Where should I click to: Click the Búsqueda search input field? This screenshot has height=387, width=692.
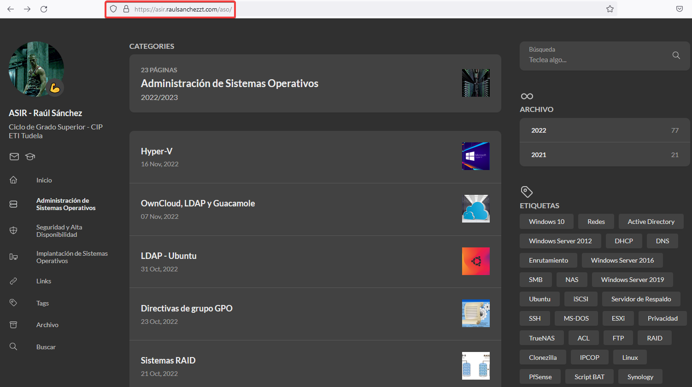pyautogui.click(x=594, y=60)
